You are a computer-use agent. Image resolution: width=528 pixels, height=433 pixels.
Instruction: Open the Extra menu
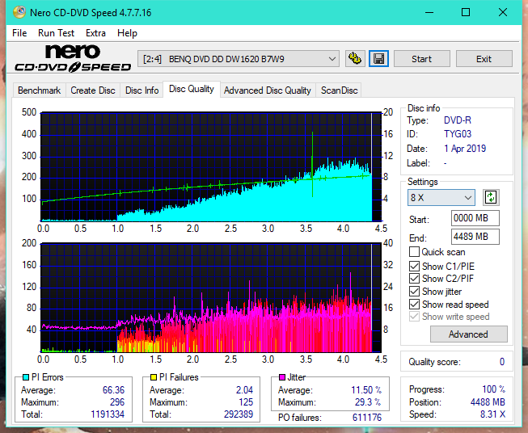click(x=95, y=33)
